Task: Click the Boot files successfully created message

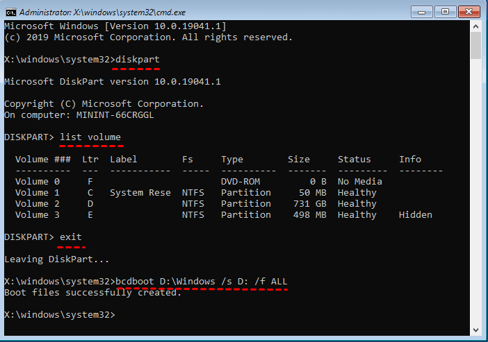Action: pyautogui.click(x=92, y=292)
